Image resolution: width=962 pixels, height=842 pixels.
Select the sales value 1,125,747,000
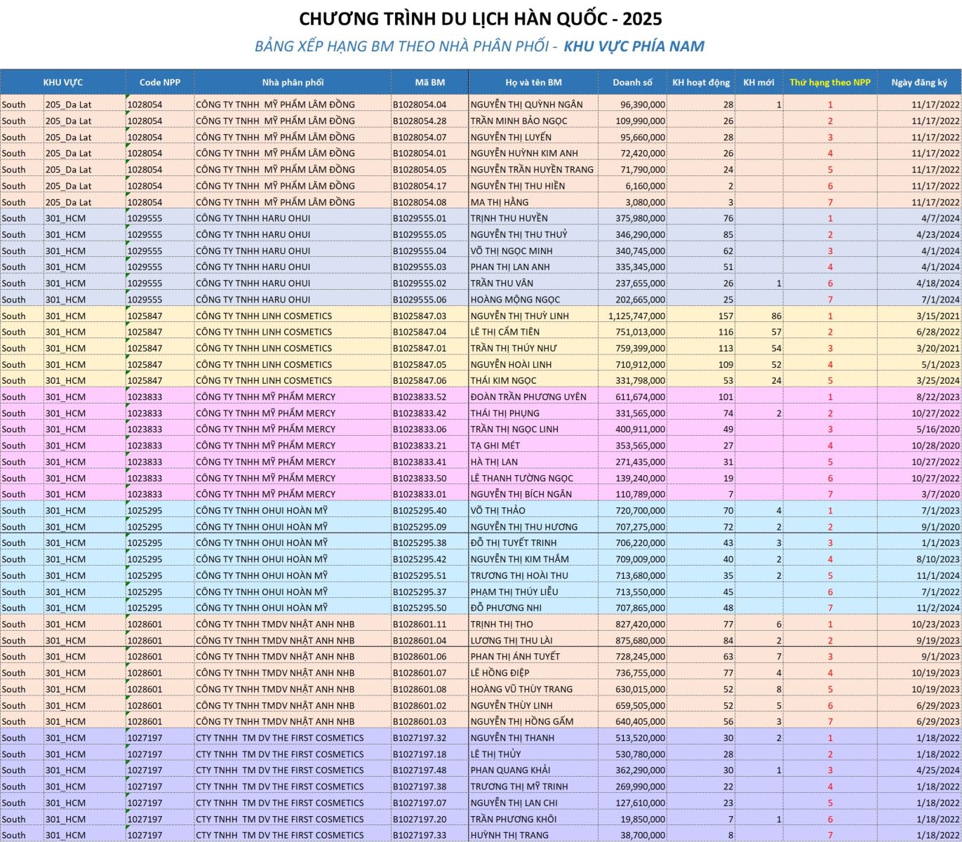[637, 316]
